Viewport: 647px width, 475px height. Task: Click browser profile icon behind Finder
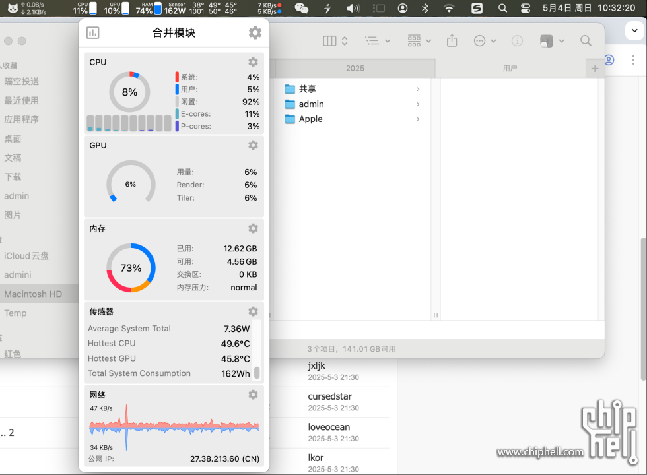tap(609, 60)
